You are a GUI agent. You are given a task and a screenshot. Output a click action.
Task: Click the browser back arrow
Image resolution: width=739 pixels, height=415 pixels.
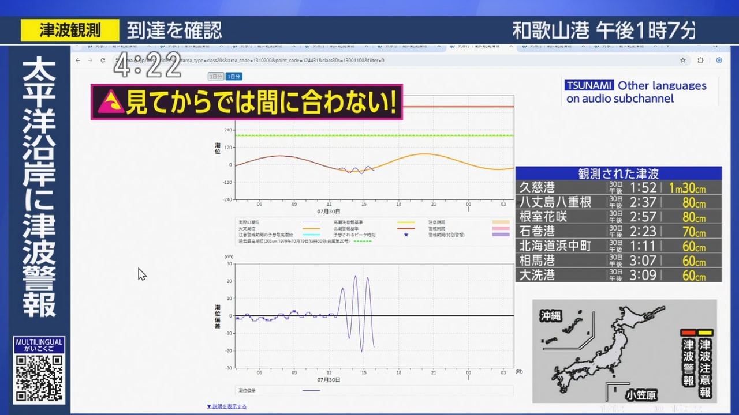coord(78,61)
